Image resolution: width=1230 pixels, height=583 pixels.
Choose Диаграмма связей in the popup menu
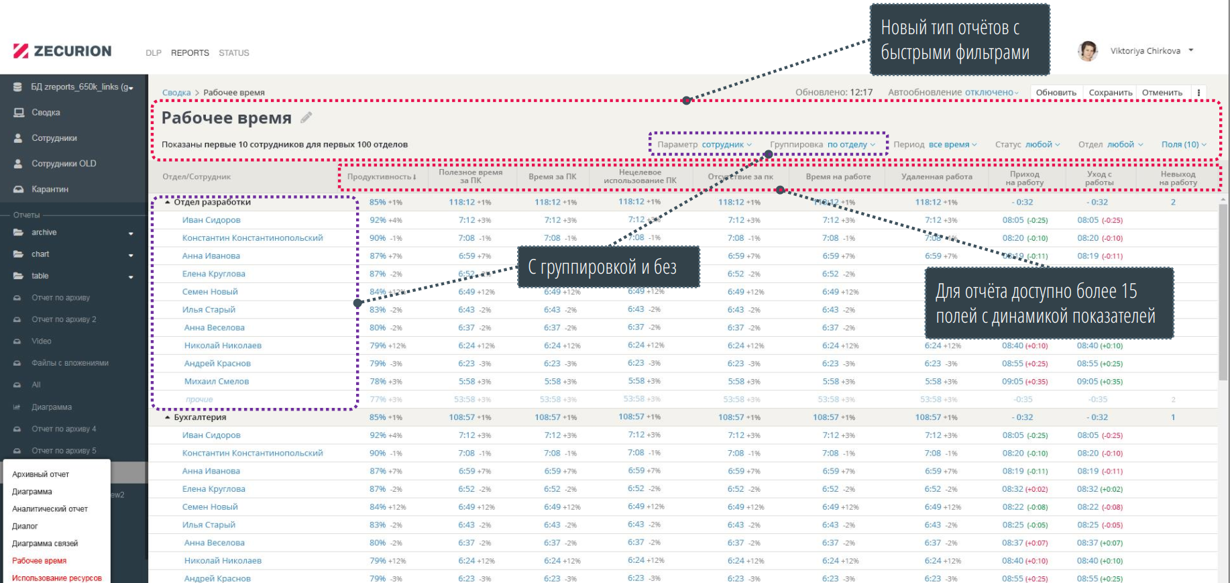tap(45, 544)
